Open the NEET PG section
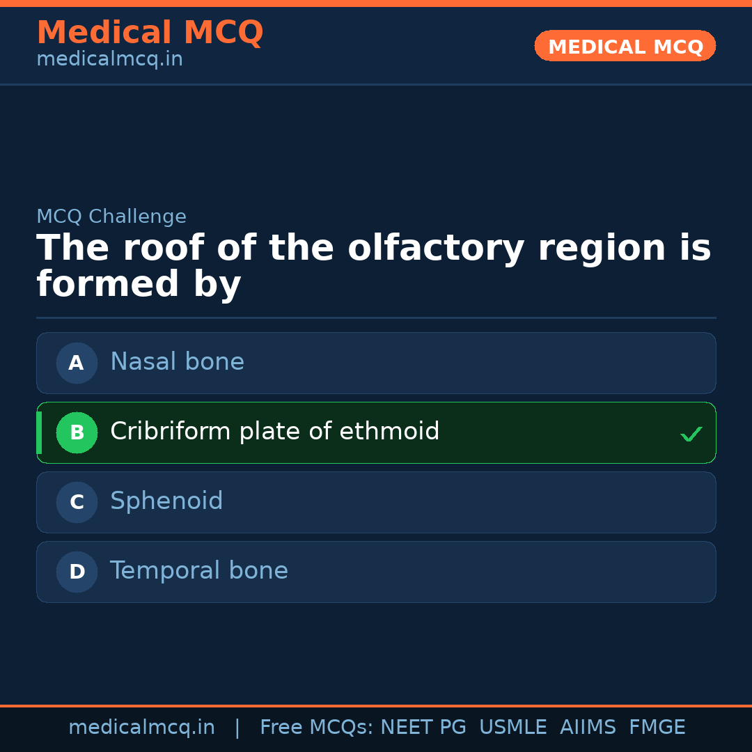The image size is (752, 752). tap(423, 726)
